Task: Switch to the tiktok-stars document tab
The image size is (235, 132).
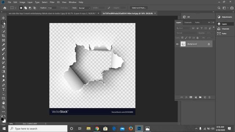Action: [53, 13]
